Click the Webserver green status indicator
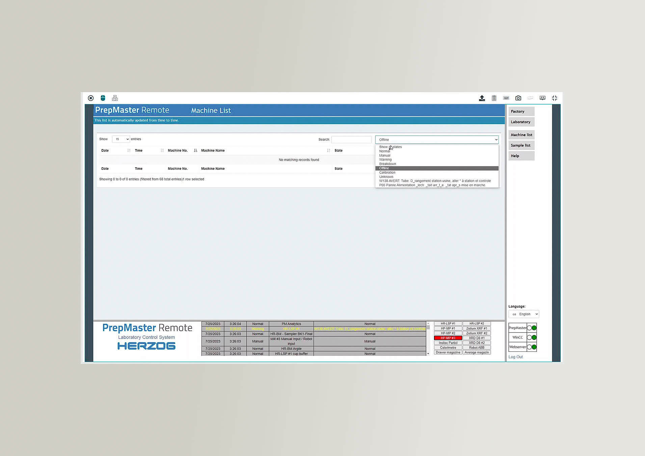645x456 pixels. coord(534,347)
